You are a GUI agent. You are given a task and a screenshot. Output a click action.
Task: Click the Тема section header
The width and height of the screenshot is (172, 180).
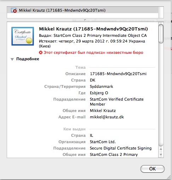[80, 67]
